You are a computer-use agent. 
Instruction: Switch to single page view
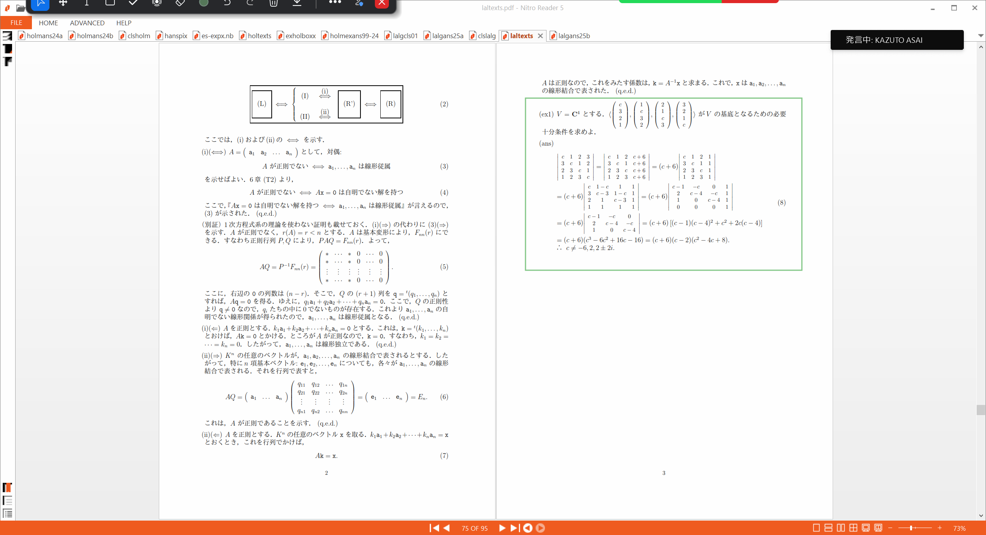816,528
